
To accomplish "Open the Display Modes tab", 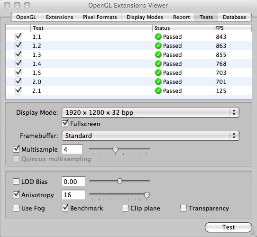I will [x=145, y=17].
